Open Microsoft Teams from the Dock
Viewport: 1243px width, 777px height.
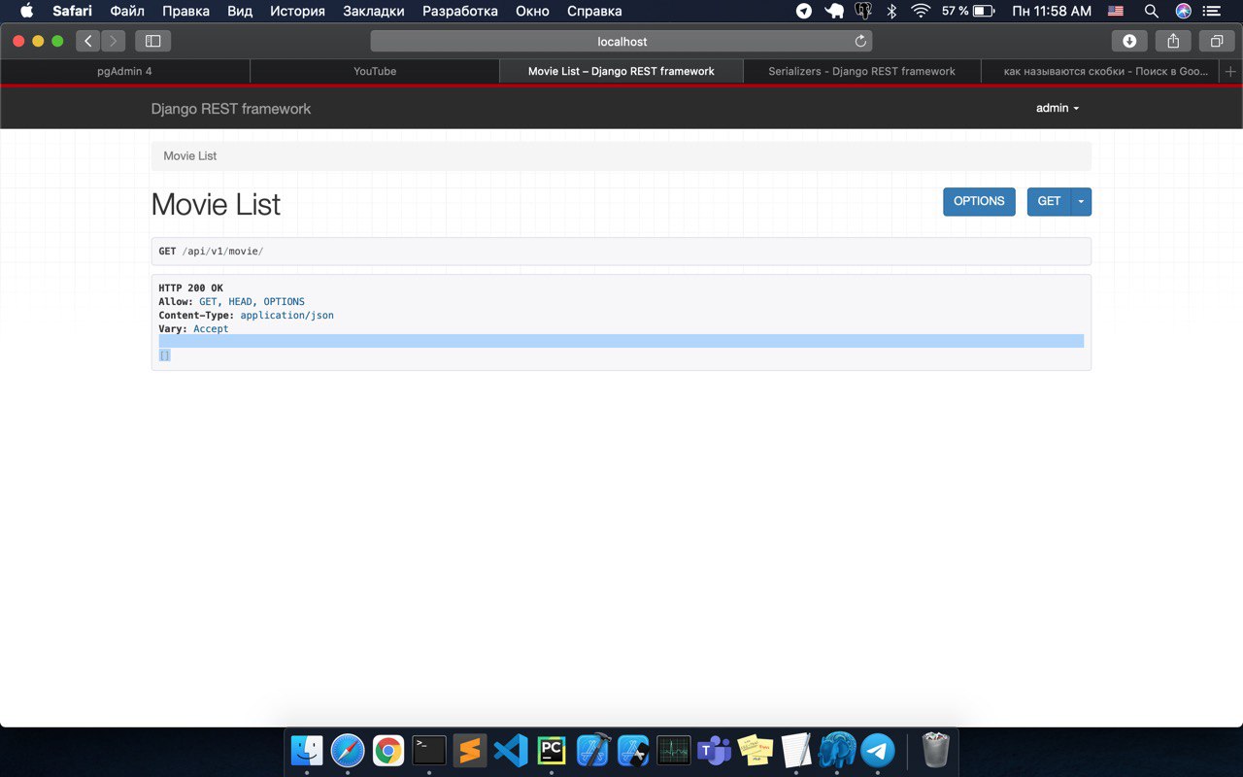click(715, 750)
